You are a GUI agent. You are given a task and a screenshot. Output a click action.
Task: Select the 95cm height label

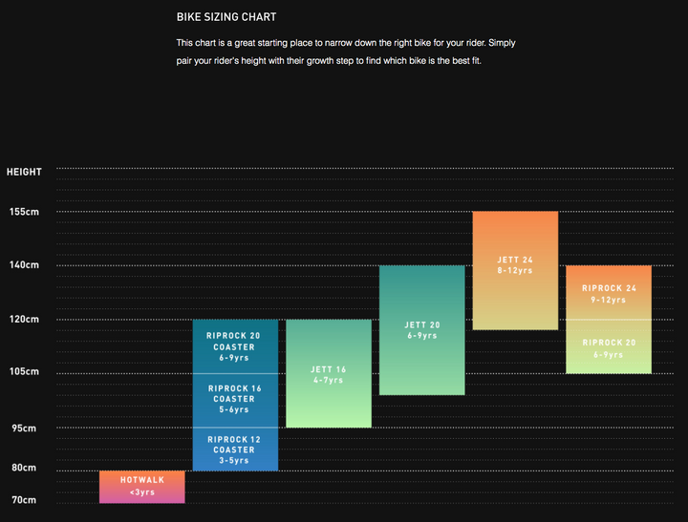coord(24,428)
